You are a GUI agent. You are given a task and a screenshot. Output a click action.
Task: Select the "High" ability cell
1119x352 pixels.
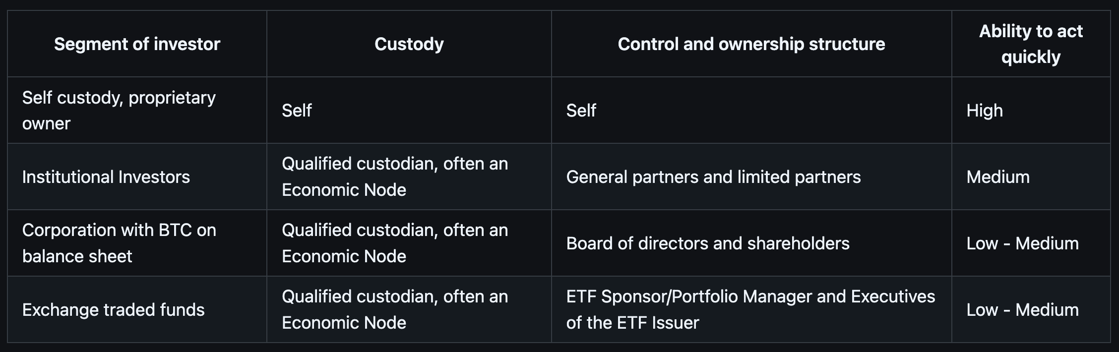point(984,111)
